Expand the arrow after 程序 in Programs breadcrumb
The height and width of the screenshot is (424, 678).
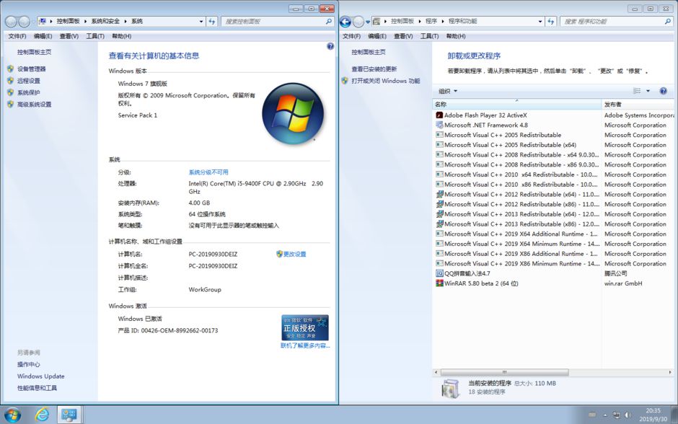click(443, 21)
